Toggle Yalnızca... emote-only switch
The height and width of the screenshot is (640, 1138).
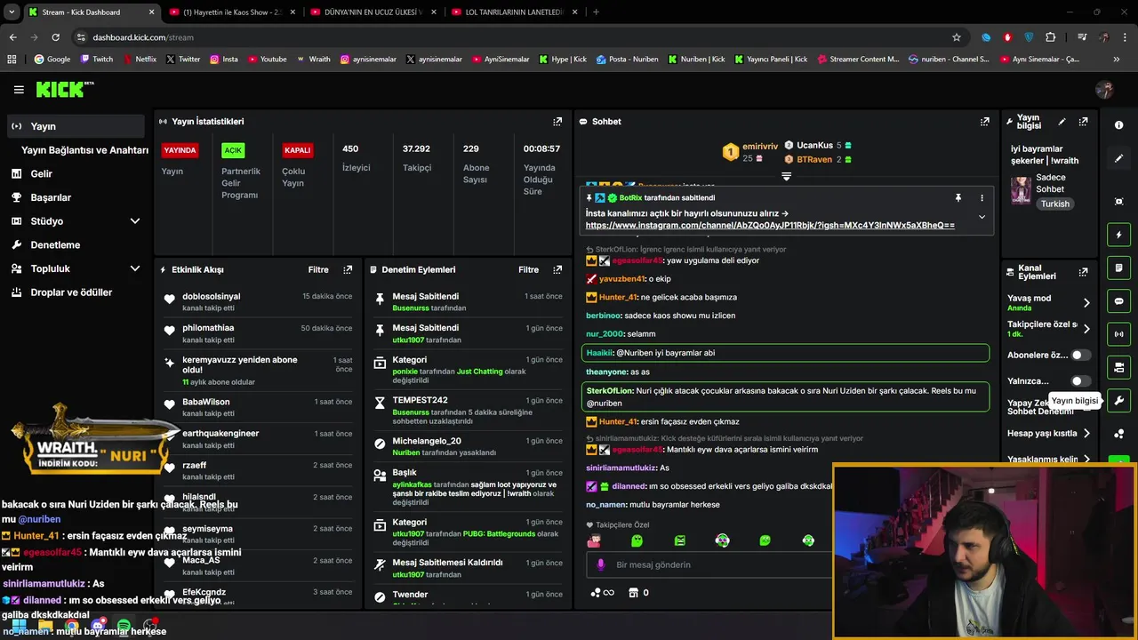tap(1080, 380)
